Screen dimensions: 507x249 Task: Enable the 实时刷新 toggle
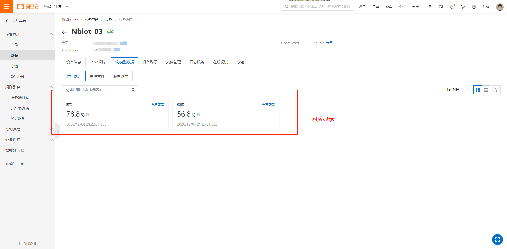(x=464, y=90)
